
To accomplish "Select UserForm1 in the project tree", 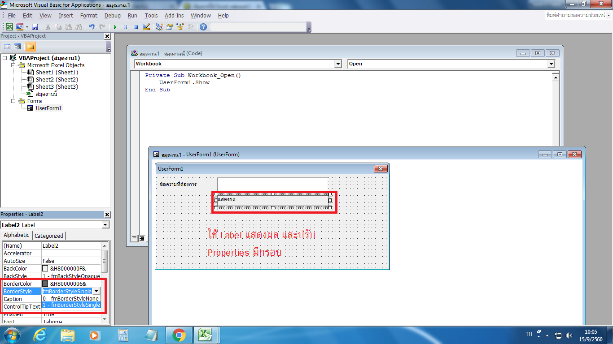I will click(48, 108).
